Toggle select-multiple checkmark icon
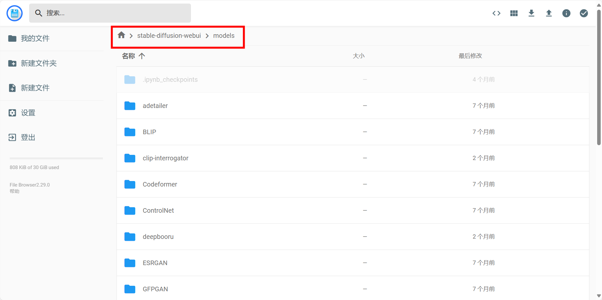 pyautogui.click(x=584, y=13)
